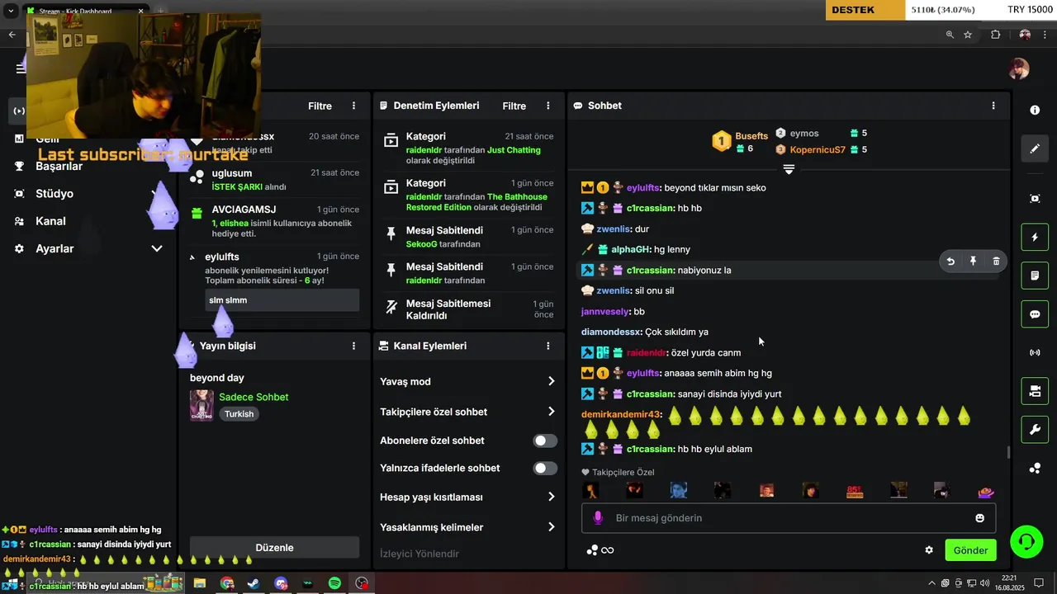The image size is (1057, 594).
Task: Click the Sadece Sohbet category thumbnail
Action: tap(201, 405)
